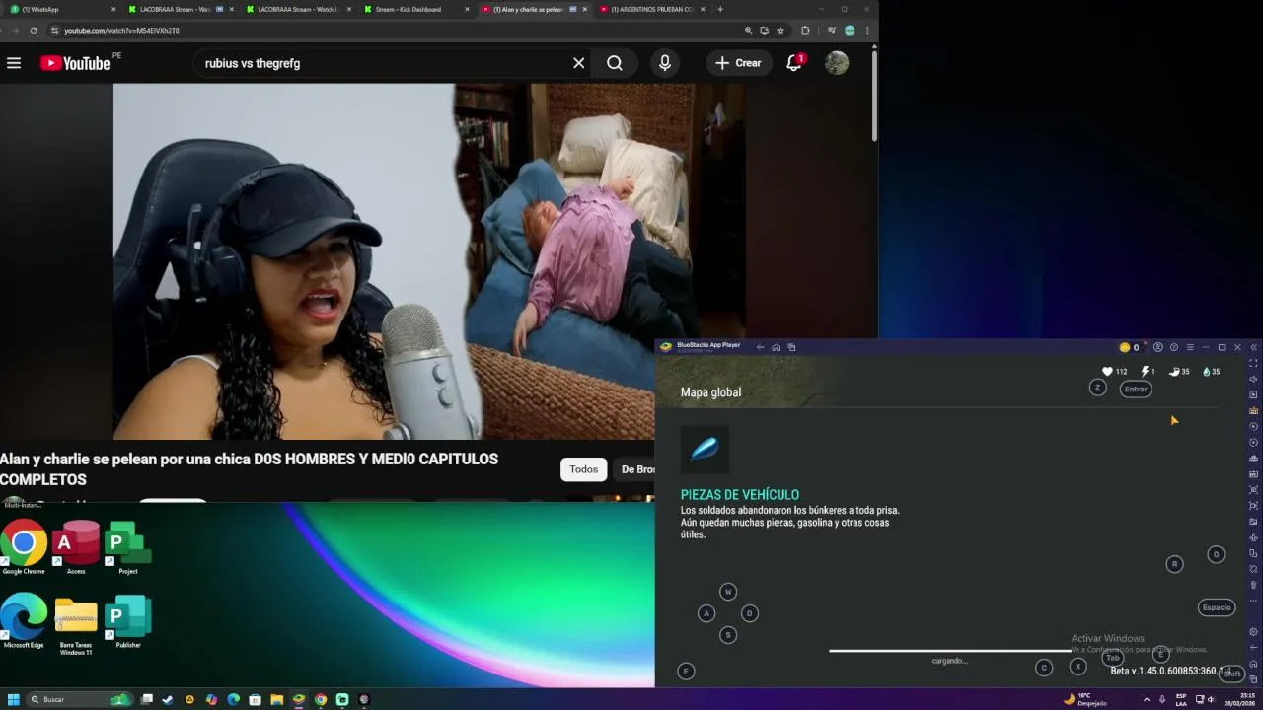
Task: Open Access desktop shortcut
Action: [76, 548]
